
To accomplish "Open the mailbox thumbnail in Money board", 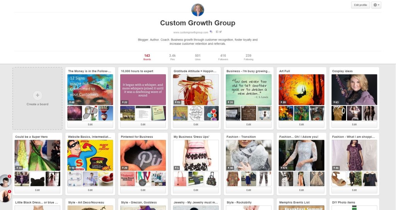I will tap(90, 113).
